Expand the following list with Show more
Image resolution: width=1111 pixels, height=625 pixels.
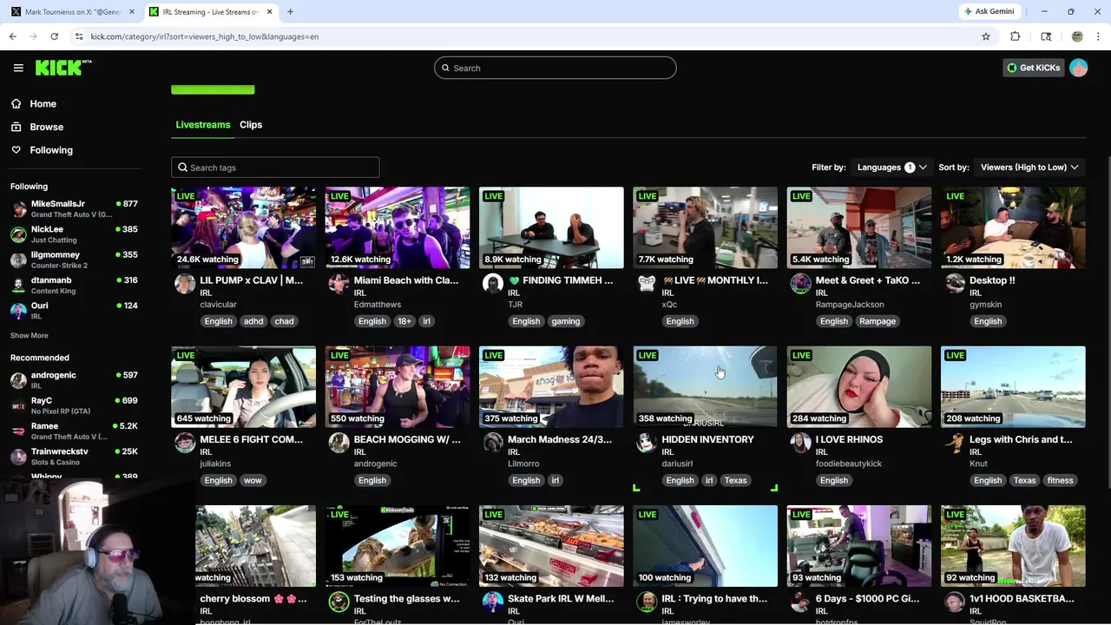tap(29, 335)
